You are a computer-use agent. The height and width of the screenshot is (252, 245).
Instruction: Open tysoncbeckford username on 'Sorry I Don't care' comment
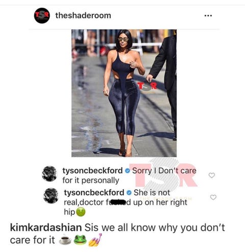(x=92, y=171)
